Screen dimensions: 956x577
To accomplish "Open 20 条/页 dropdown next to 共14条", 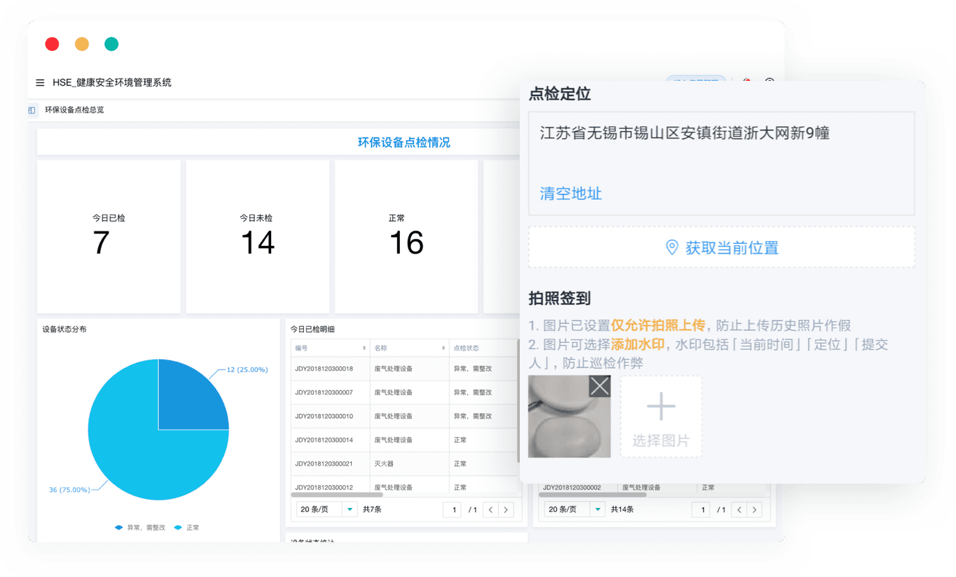I will click(575, 510).
